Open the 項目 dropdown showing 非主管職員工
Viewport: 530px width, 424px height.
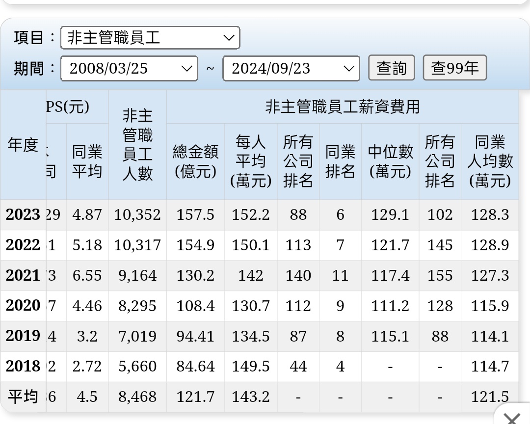pyautogui.click(x=150, y=38)
